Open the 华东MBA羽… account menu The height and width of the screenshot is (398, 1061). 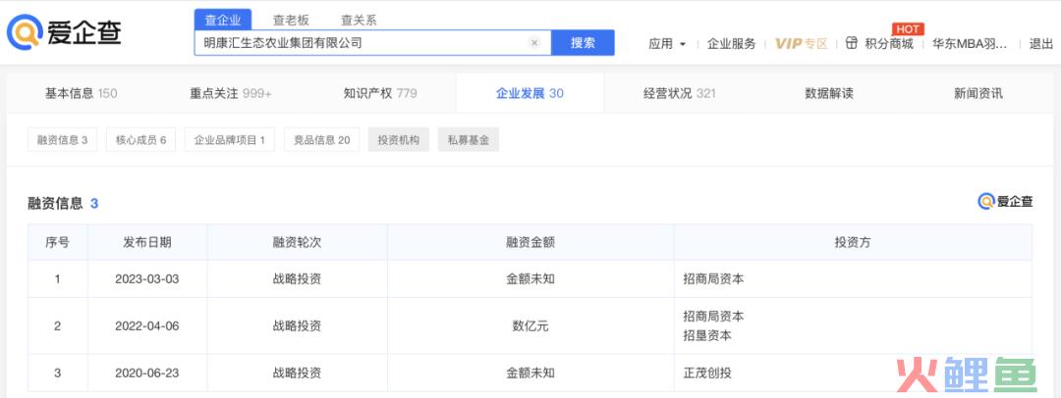[970, 44]
